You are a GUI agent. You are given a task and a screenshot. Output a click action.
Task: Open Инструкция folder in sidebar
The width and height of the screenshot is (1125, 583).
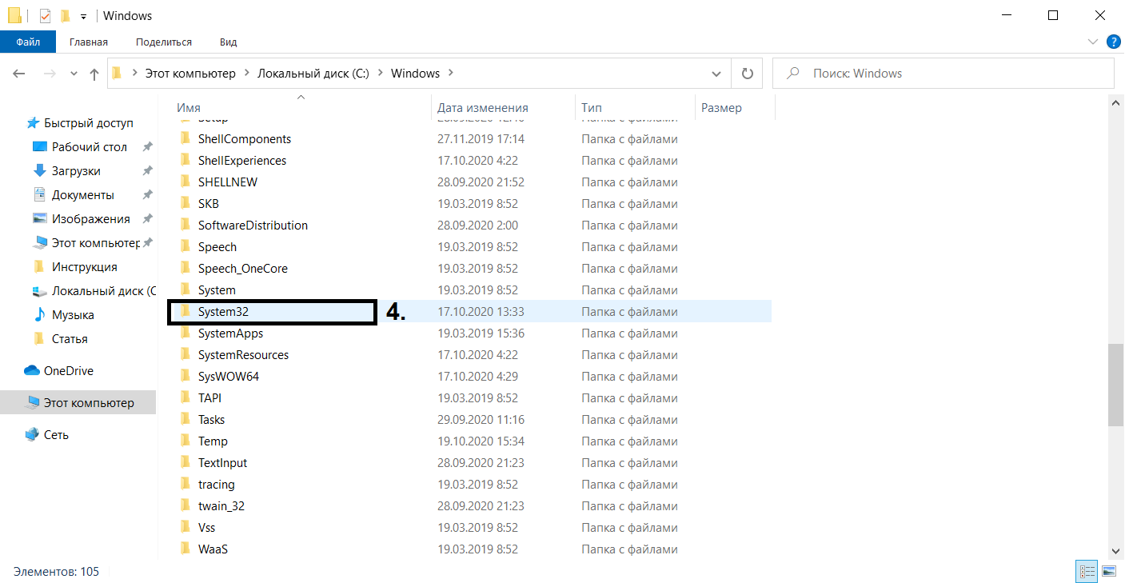pos(84,267)
